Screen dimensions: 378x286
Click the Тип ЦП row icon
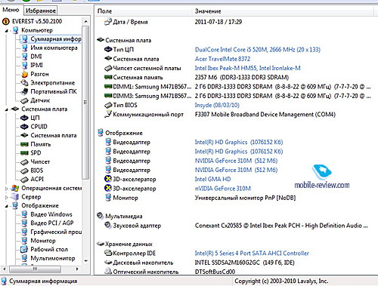[x=108, y=49]
